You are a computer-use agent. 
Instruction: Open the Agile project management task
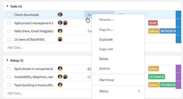(34, 23)
